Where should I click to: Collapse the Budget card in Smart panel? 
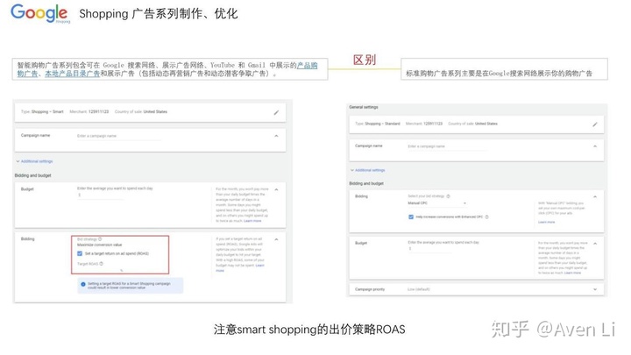pyautogui.click(x=276, y=189)
